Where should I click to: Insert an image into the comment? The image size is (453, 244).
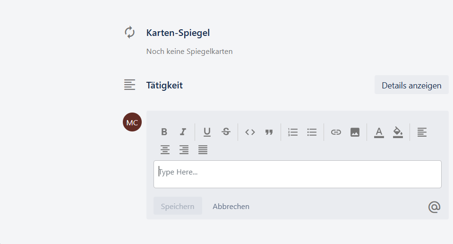pos(355,132)
